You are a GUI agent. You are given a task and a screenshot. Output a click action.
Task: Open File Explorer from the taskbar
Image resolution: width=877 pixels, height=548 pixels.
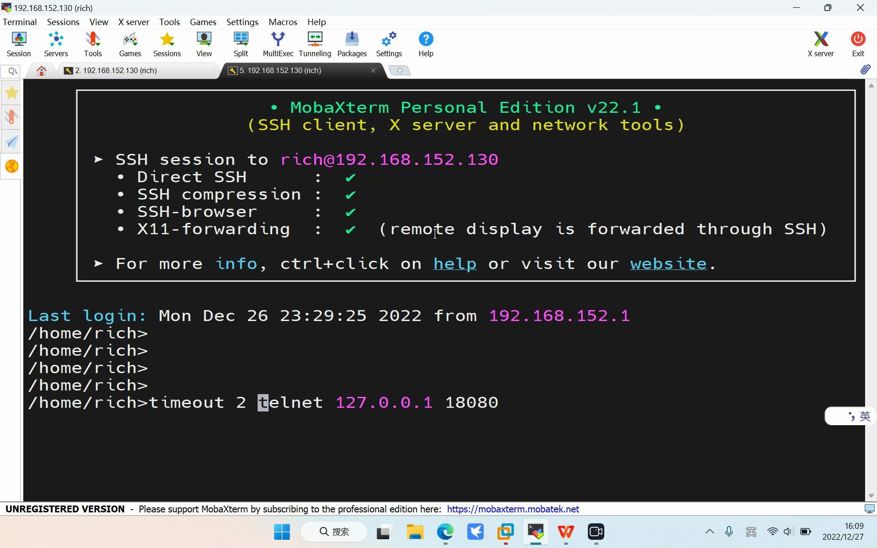[415, 532]
